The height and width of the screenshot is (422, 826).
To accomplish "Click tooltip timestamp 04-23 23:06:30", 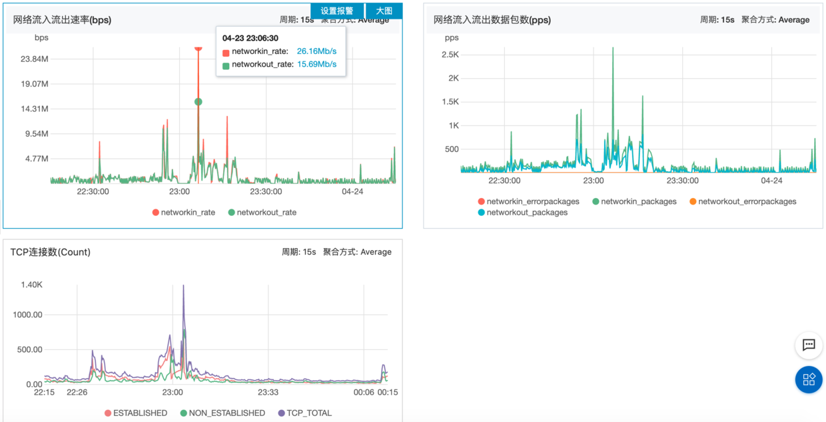I will click(250, 38).
